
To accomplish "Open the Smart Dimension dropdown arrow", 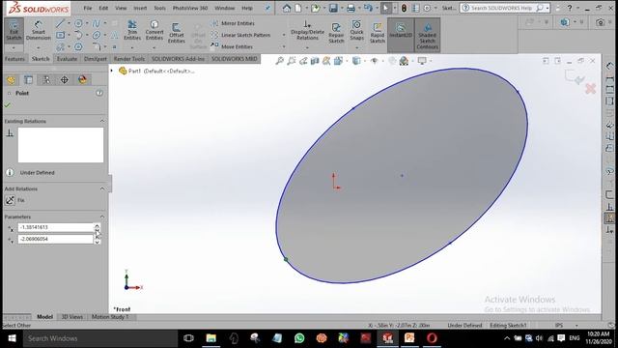I will pos(39,48).
